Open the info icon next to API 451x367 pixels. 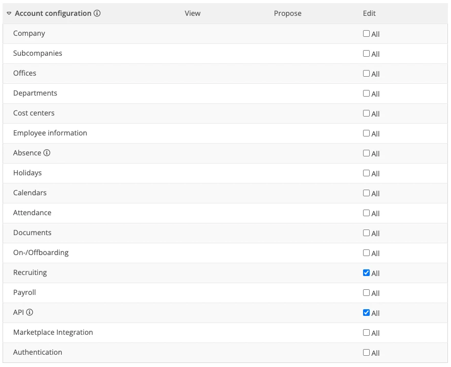pyautogui.click(x=30, y=312)
